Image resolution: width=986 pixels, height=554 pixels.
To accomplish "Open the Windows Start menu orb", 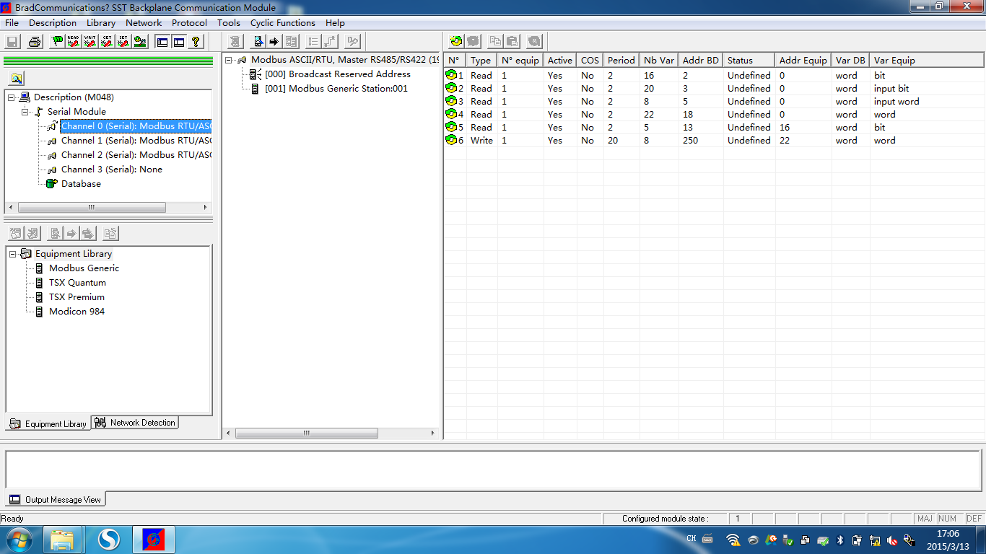I will tap(19, 540).
